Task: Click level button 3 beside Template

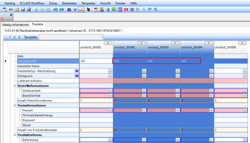Action: (19, 37)
